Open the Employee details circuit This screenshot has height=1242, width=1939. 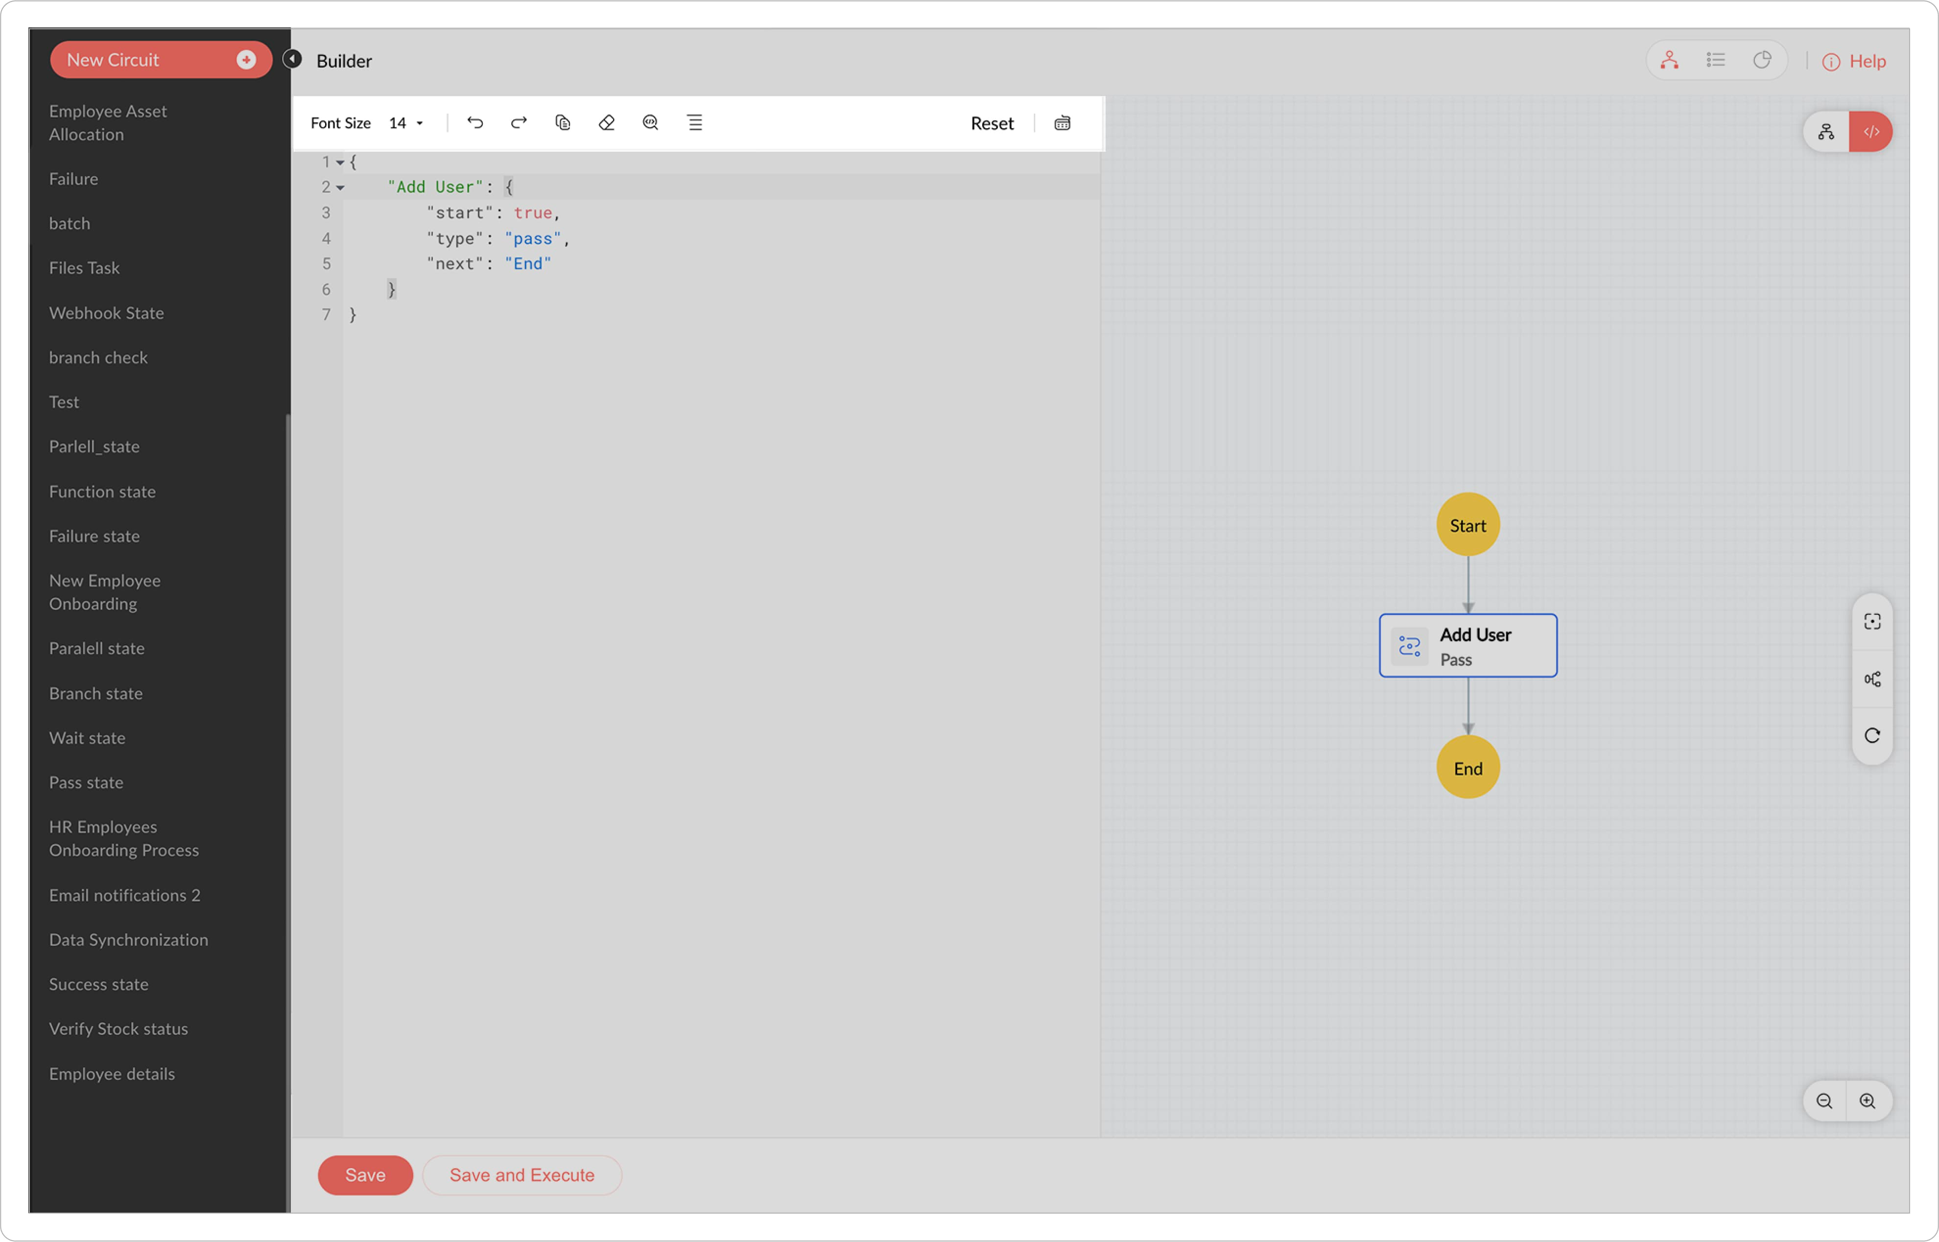tap(112, 1074)
